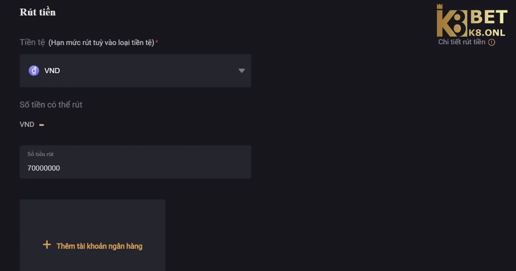Select the Rút tiền page heading

pyautogui.click(x=37, y=12)
